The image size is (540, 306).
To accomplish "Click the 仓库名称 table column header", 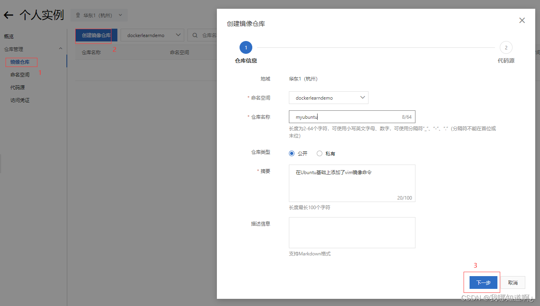I will (91, 52).
